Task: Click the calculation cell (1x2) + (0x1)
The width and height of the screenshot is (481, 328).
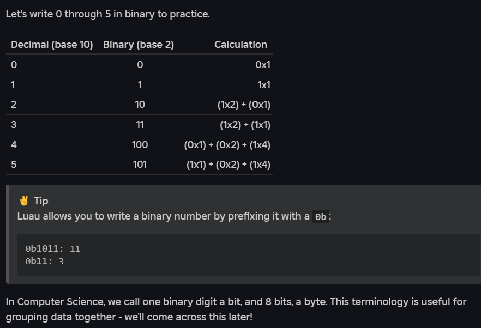Action: 244,105
